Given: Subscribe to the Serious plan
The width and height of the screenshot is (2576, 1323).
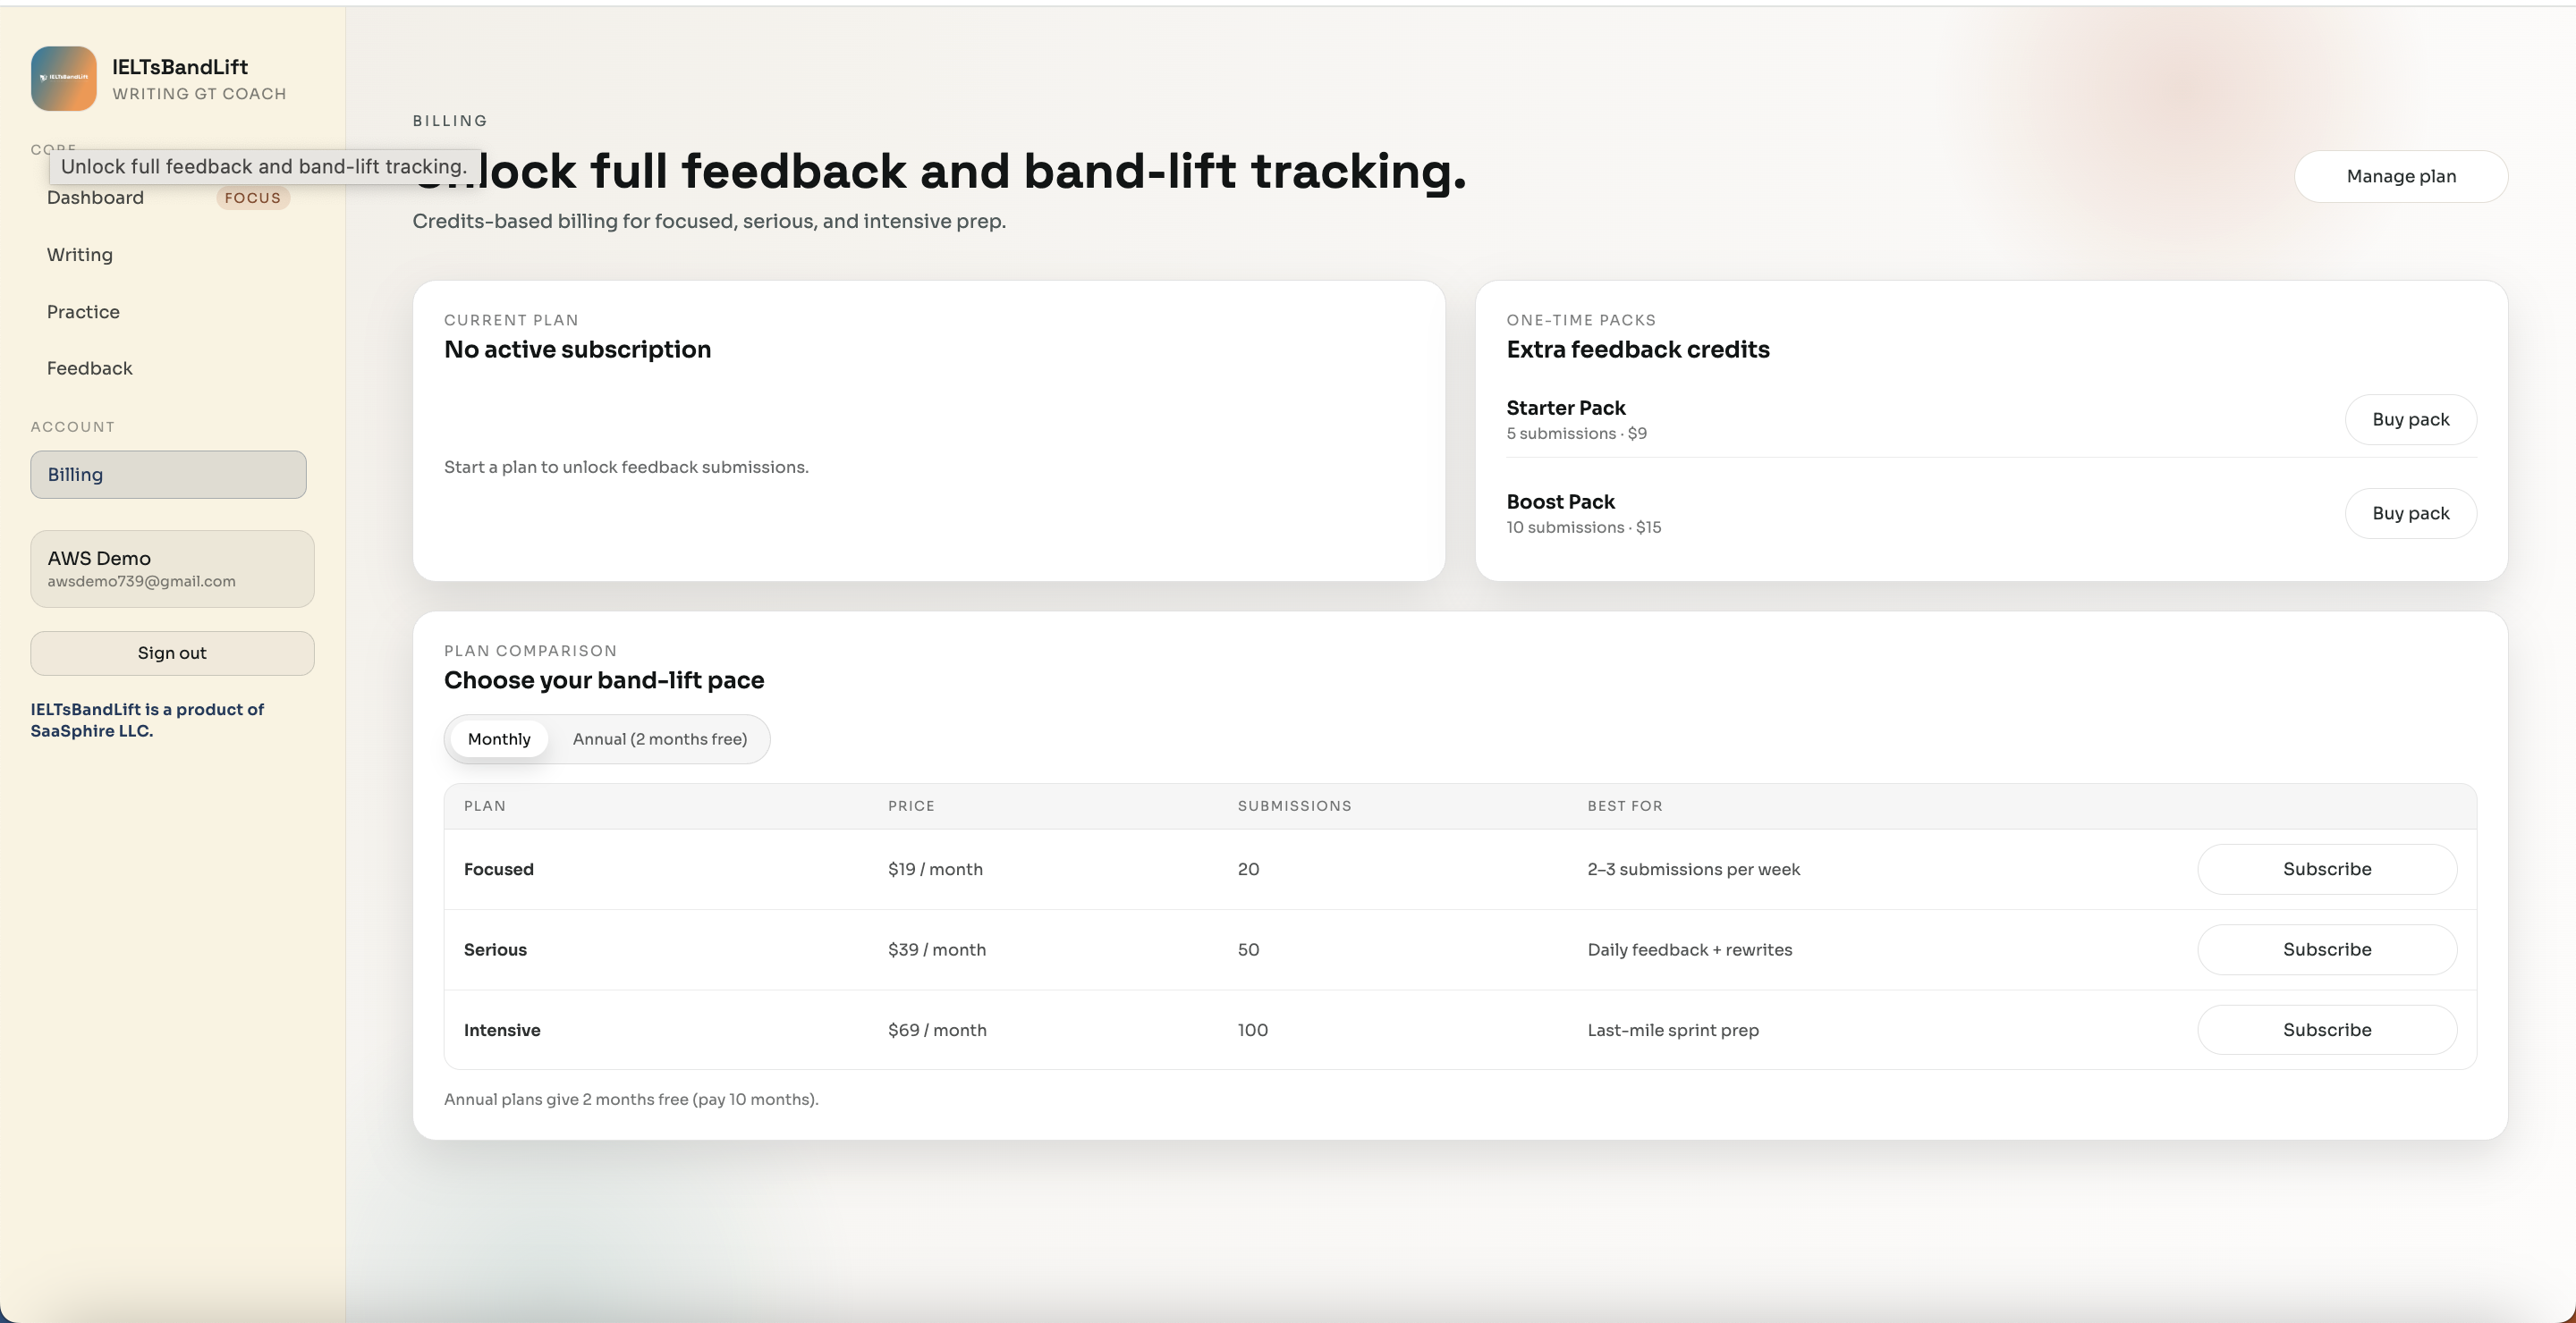Looking at the screenshot, I should (2327, 949).
